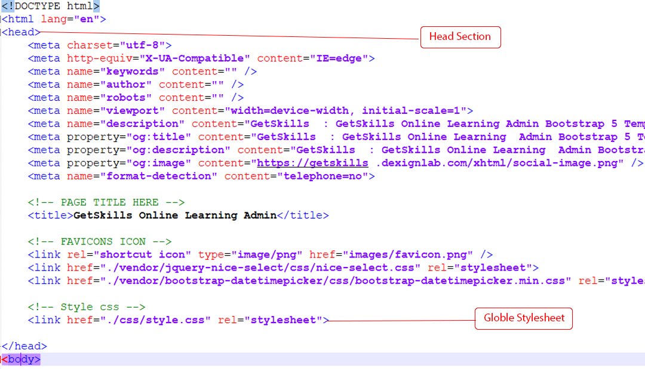The height and width of the screenshot is (369, 645).
Task: Click the opening head tag
Action: (21, 32)
